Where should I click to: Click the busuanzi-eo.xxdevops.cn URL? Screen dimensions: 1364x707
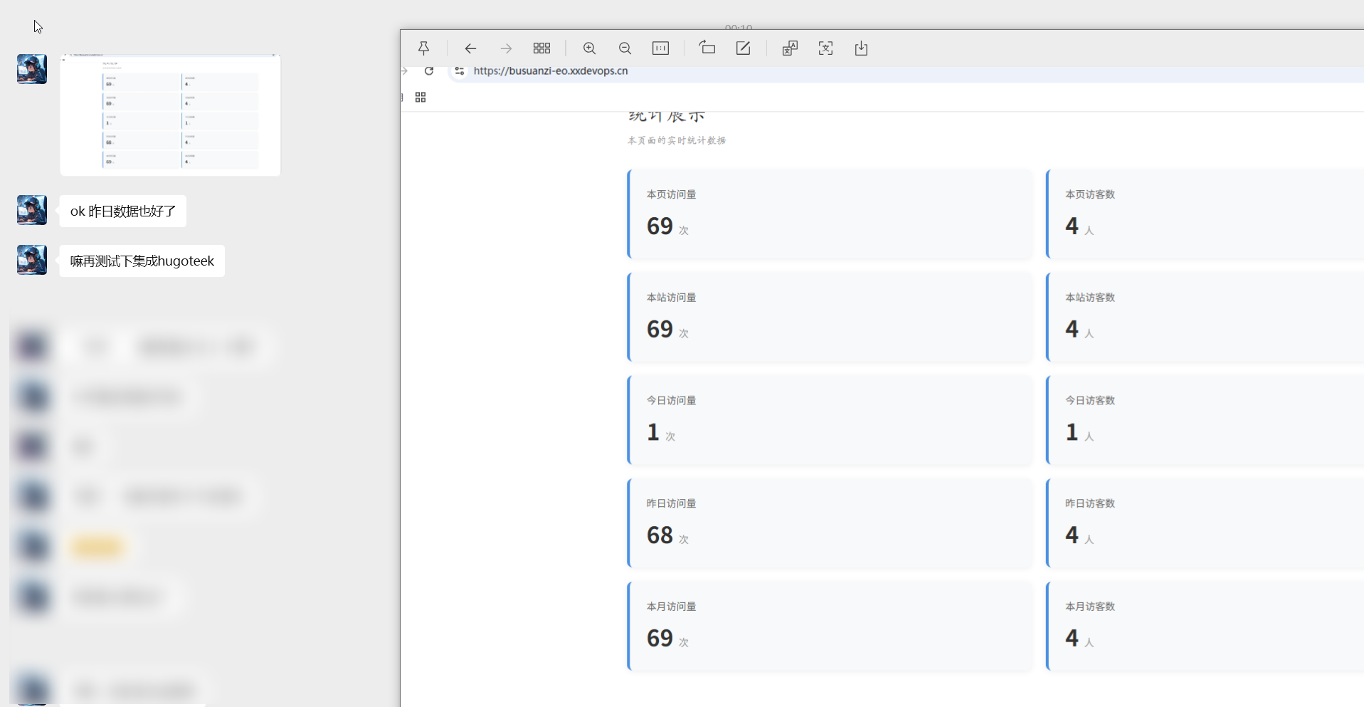[550, 71]
